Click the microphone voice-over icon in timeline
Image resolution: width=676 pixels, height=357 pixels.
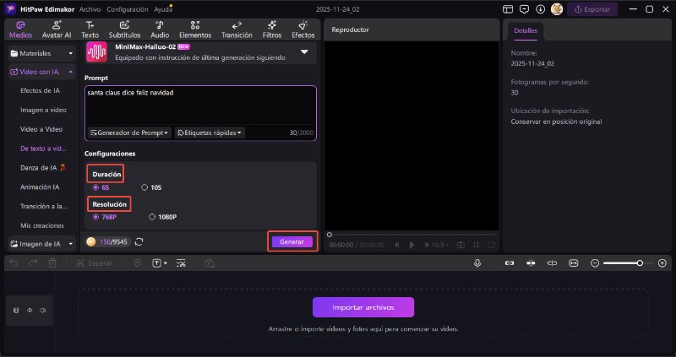pos(478,263)
